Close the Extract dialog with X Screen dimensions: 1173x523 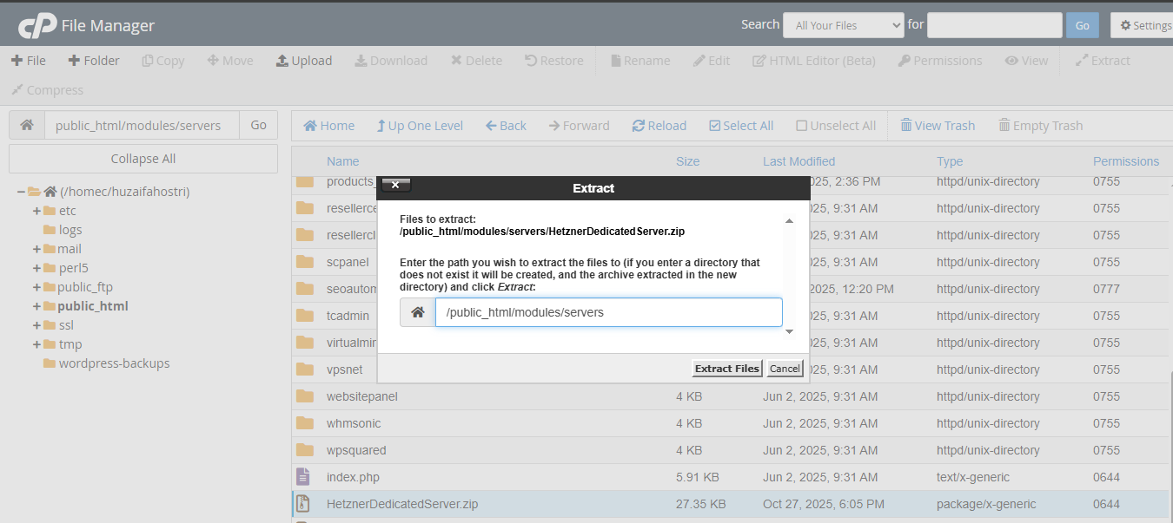click(x=395, y=185)
